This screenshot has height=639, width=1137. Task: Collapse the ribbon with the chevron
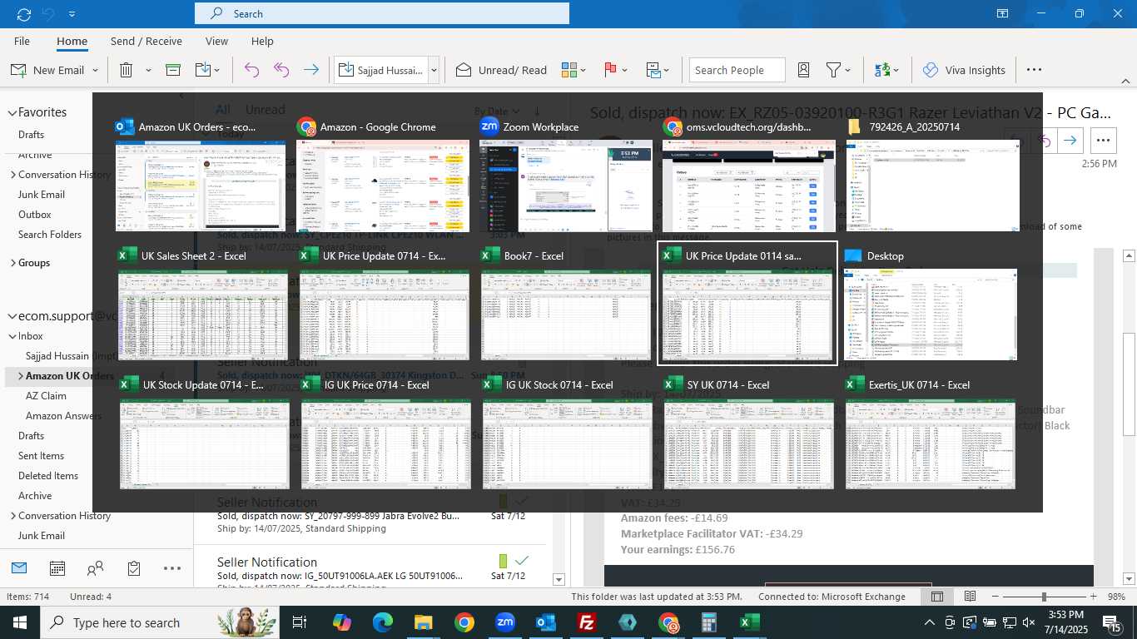point(1125,81)
